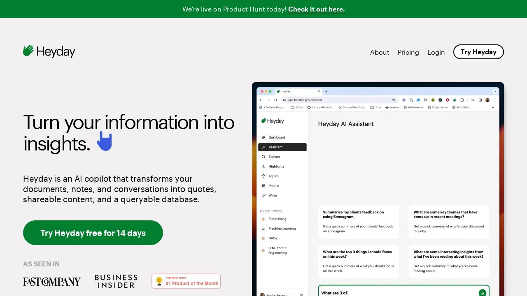
Task: Click the Fast Company logo
Action: (x=52, y=282)
